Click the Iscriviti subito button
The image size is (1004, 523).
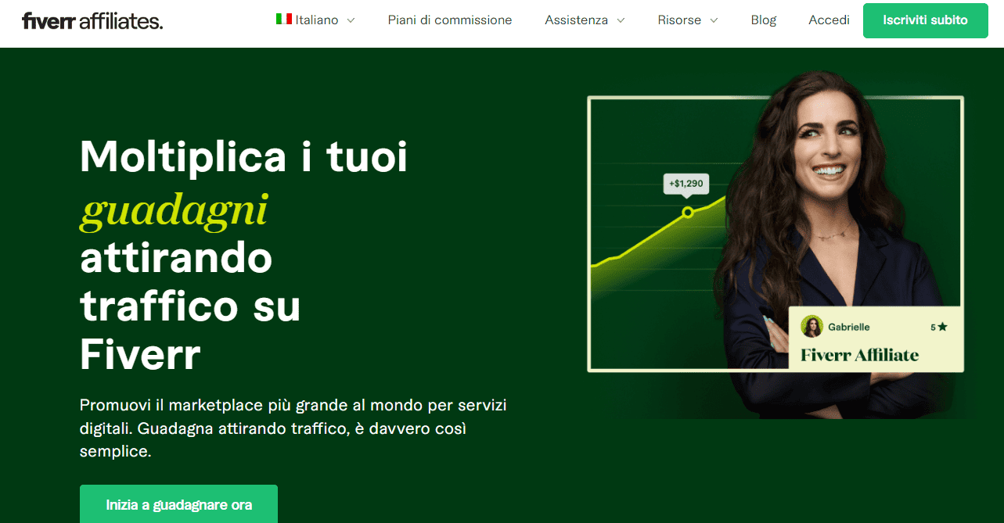925,20
